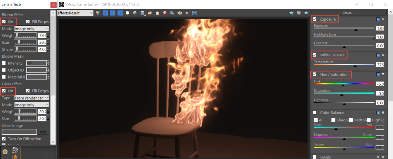Click the Glare Image path field
The height and width of the screenshot is (159, 393).
pos(20,132)
